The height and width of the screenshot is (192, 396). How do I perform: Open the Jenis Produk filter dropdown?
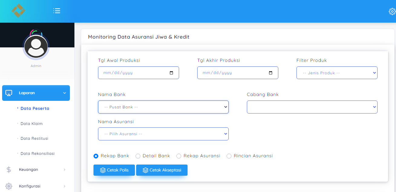337,73
